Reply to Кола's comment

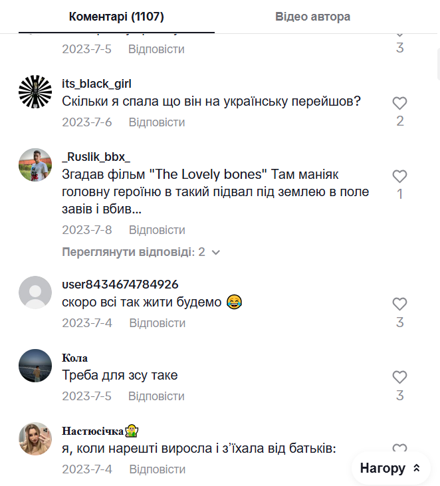point(157,396)
